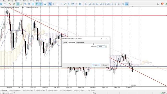Take a chart screenshot with camera icon
This screenshot has width=167, height=94.
tap(45, 4)
